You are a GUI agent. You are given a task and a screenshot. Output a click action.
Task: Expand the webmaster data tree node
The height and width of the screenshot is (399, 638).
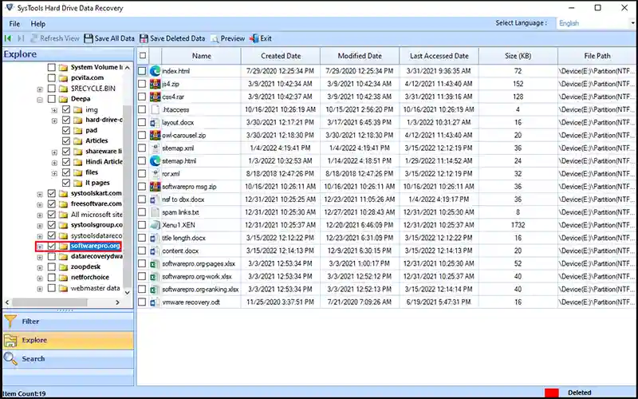[40, 289]
